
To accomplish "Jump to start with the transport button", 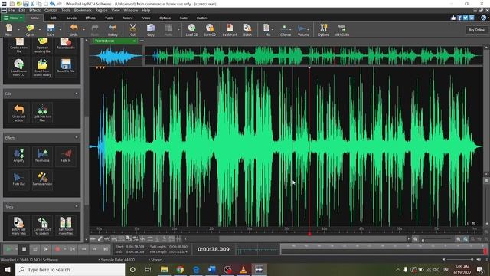I will coord(73,249).
